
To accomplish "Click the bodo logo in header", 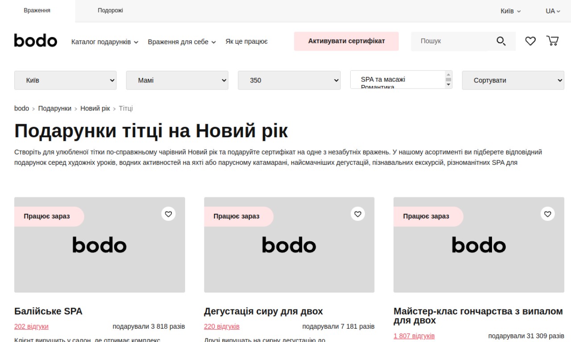I will (x=36, y=41).
